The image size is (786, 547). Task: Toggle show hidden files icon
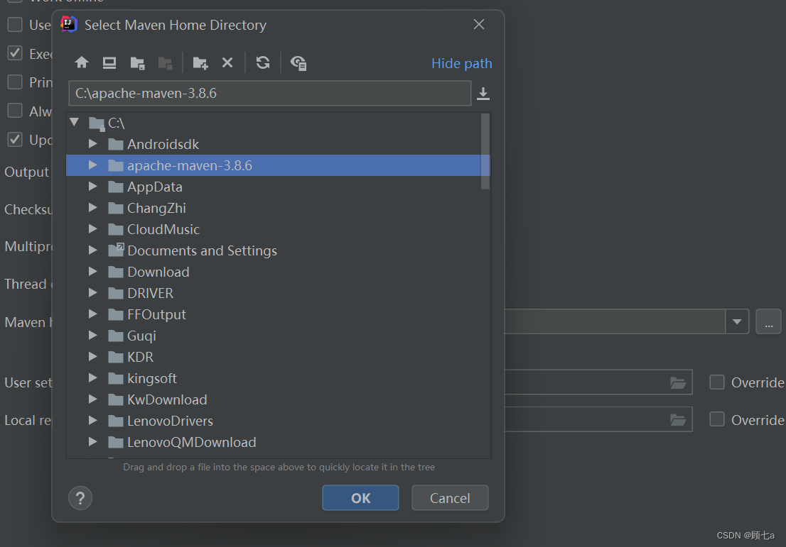298,63
